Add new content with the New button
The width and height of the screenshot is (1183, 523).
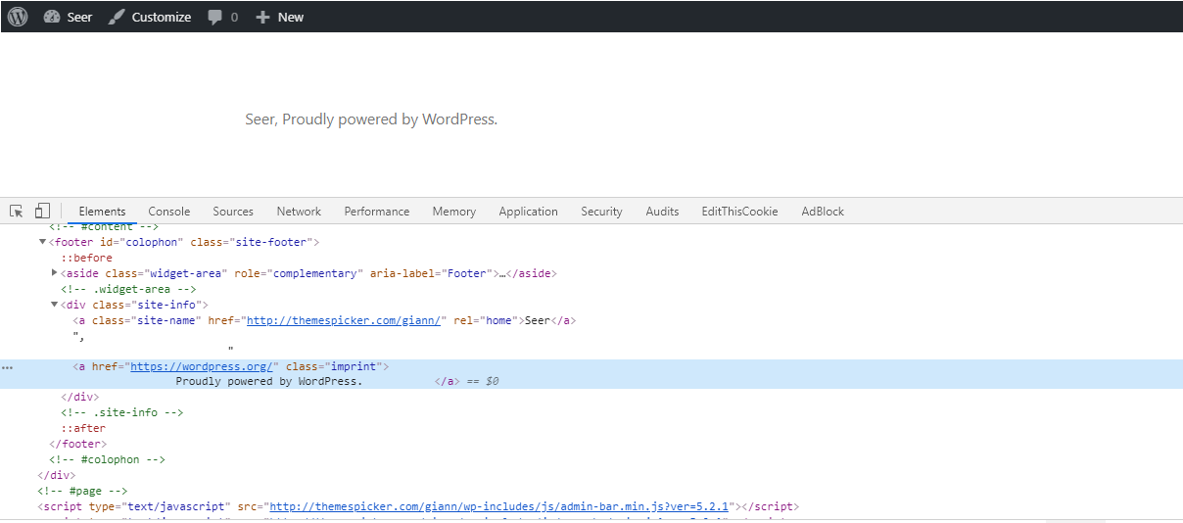point(279,17)
